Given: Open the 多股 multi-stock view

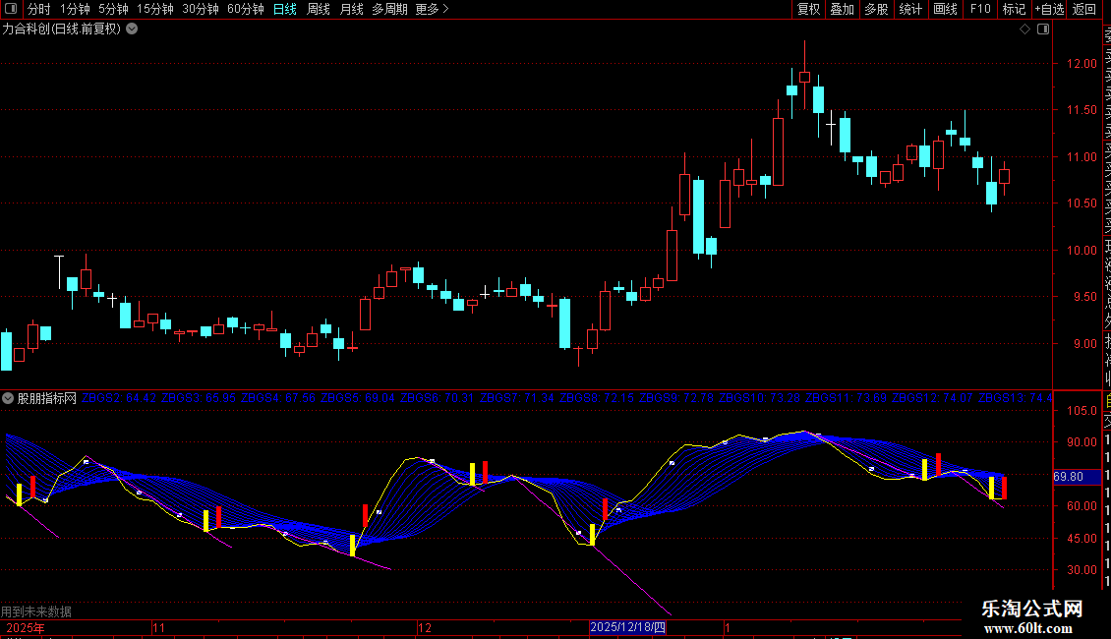Looking at the screenshot, I should [876, 9].
